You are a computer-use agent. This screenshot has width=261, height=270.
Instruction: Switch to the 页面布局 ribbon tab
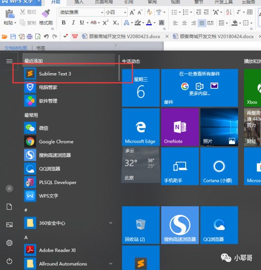[x=104, y=2]
